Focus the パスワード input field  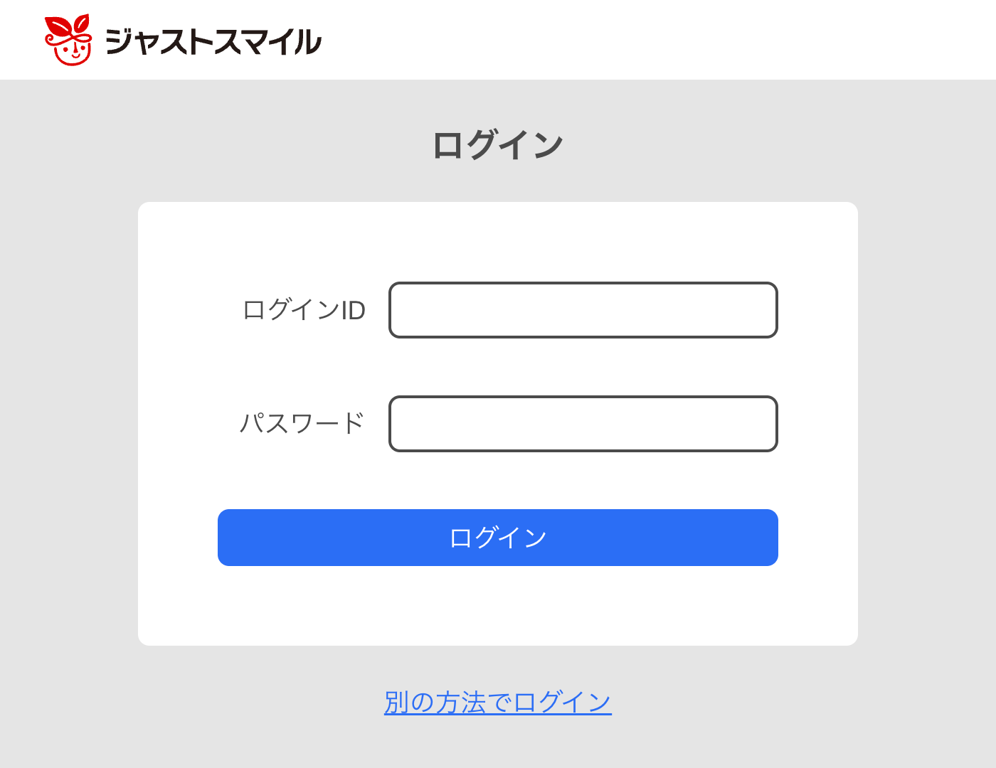click(583, 424)
